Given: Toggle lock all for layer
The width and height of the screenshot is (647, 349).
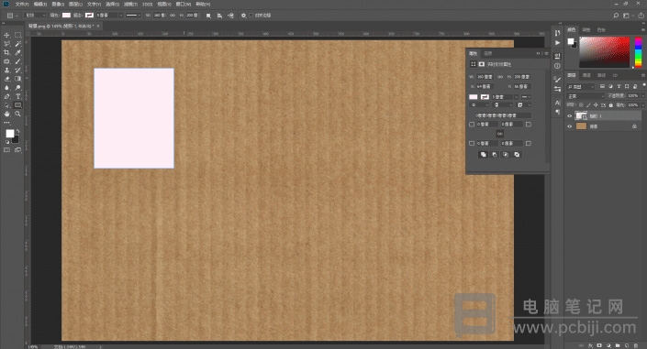Looking at the screenshot, I should [x=610, y=105].
